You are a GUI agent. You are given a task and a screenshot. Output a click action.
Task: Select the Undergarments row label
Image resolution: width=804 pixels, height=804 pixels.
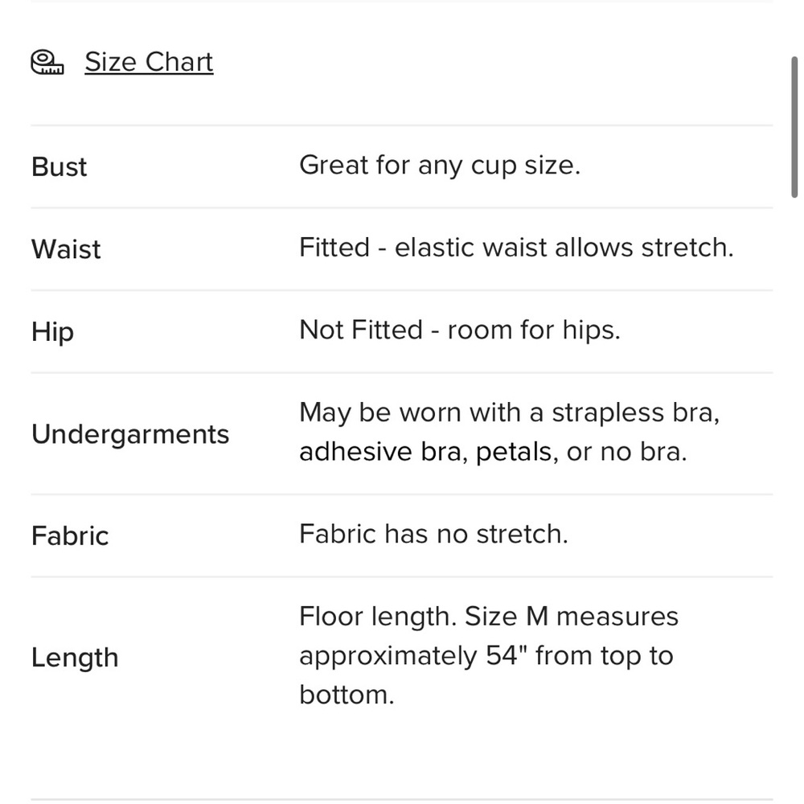coord(130,434)
